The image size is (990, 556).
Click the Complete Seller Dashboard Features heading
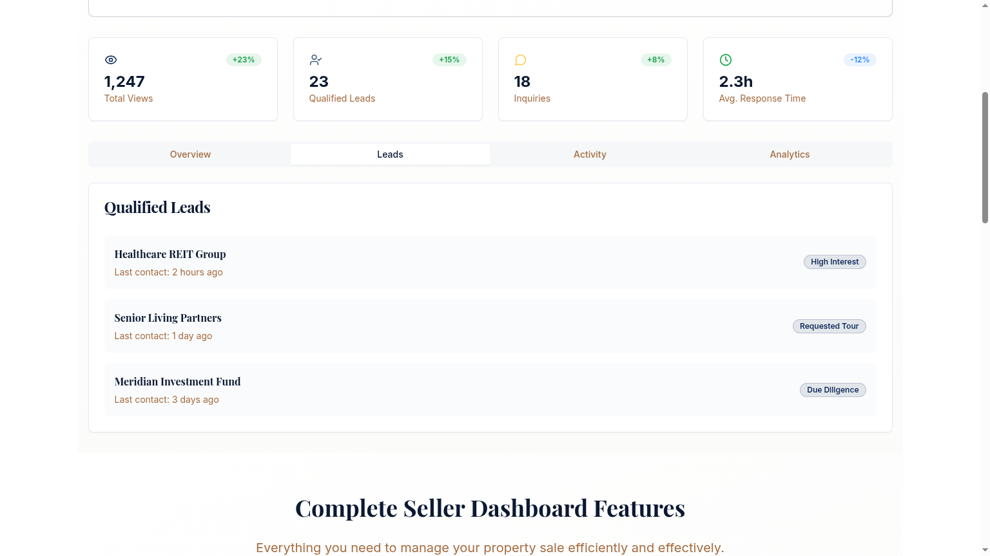coord(490,508)
